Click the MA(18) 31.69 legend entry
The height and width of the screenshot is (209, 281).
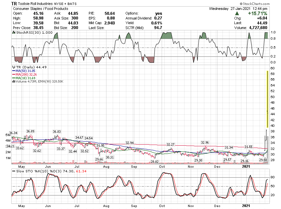(x=25, y=78)
